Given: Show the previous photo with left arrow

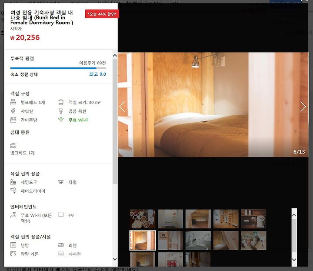Looking at the screenshot, I should click(x=122, y=107).
